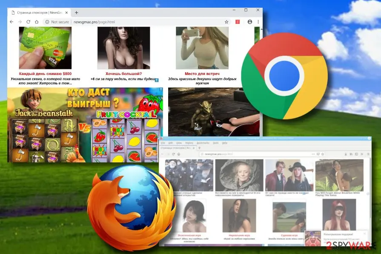This screenshot has width=381, height=254.
Task: Close the Разыгрываем подарки popup
Action: click(x=364, y=234)
